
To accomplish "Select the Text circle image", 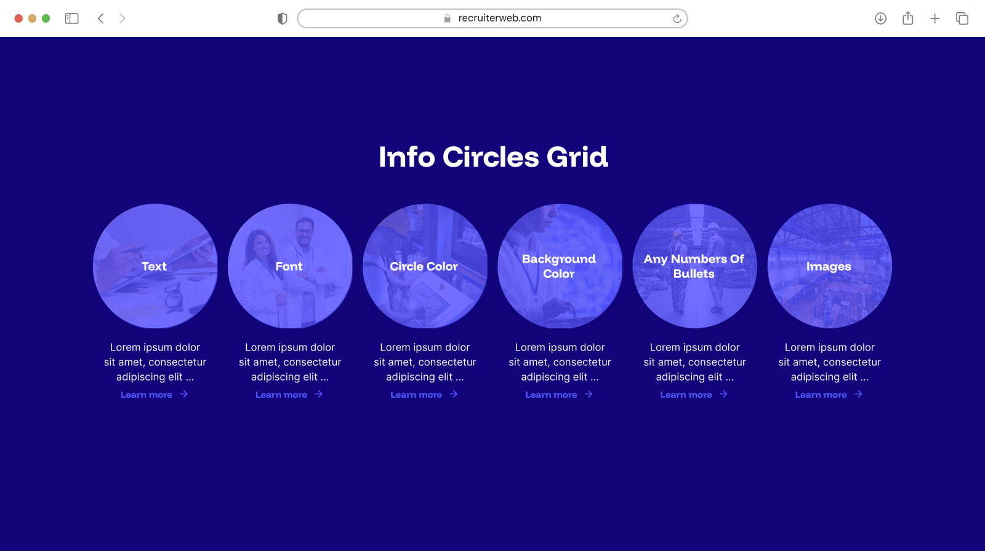I will pyautogui.click(x=155, y=266).
